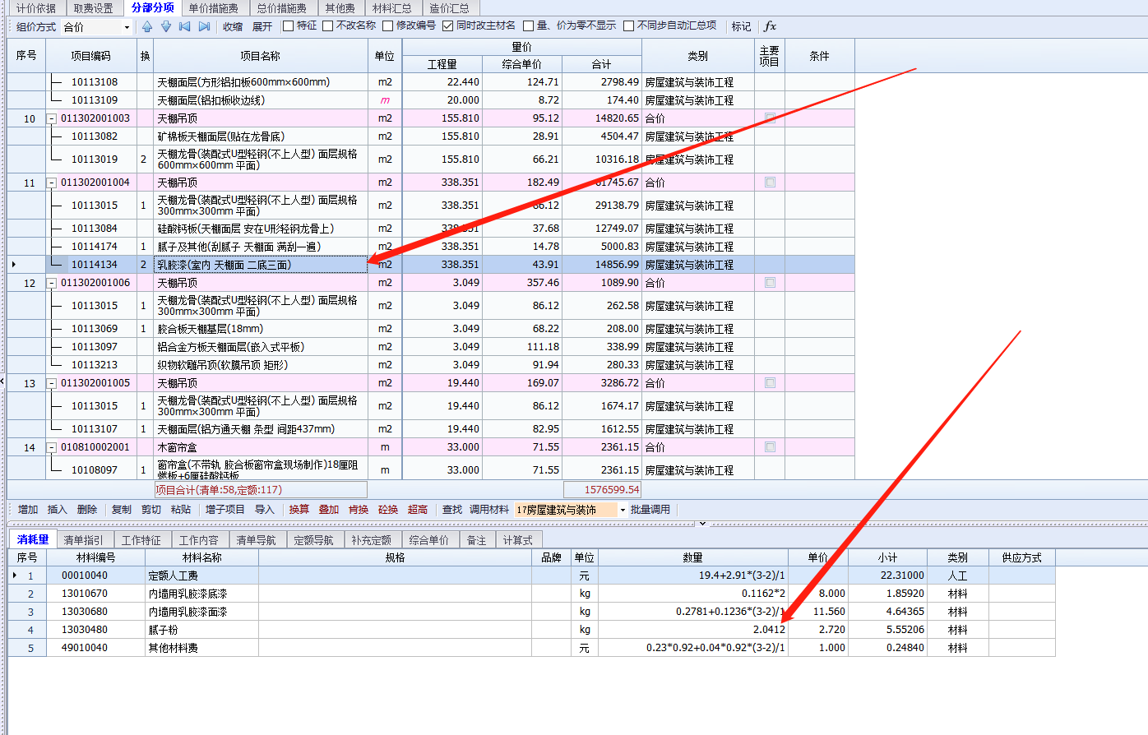1148x735 pixels.
Task: Switch to 综合单价 bottom tab
Action: (x=429, y=540)
